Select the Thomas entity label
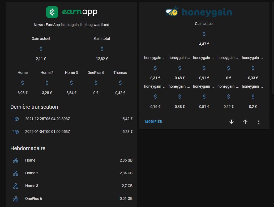This screenshot has width=274, height=207. [x=120, y=73]
